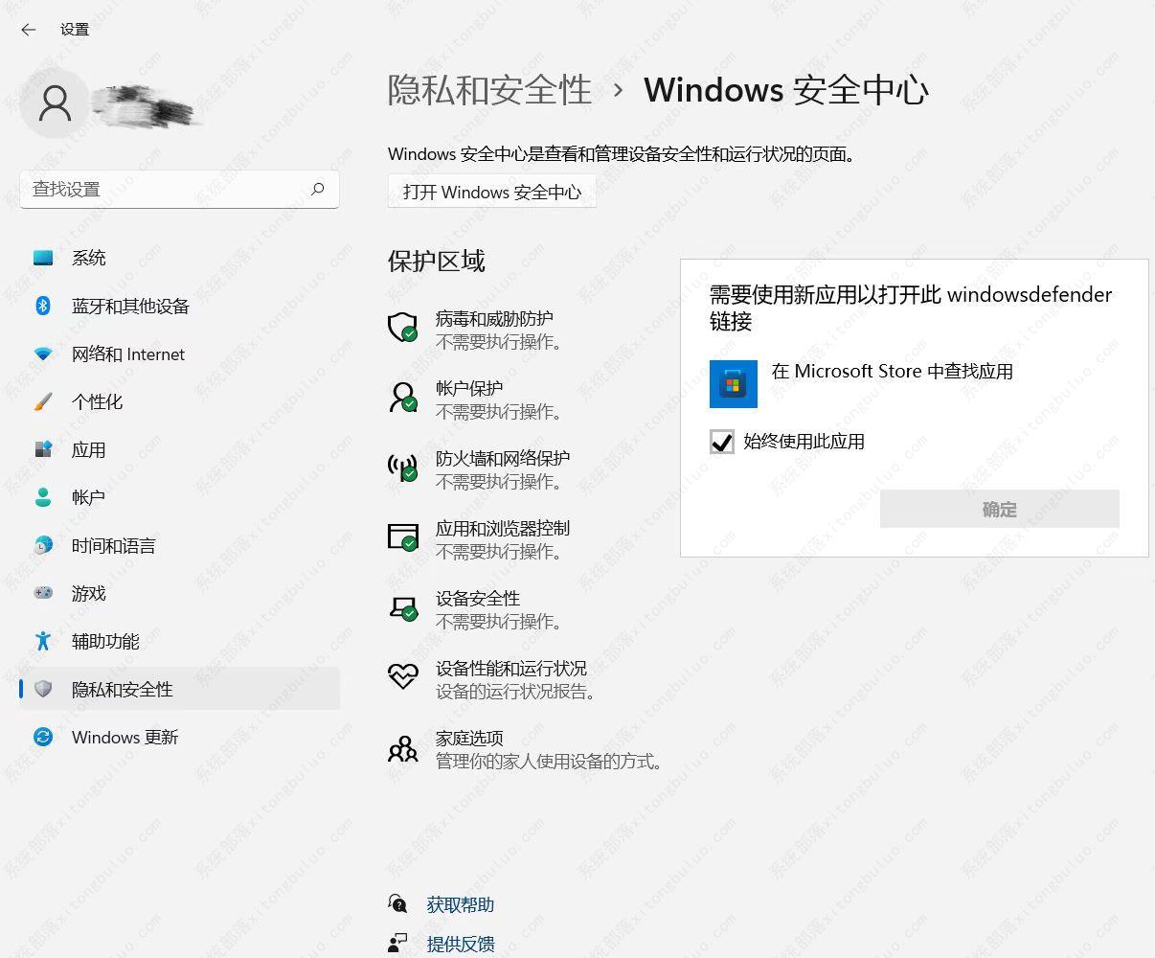Screen dimensions: 1155x958
Task: Go back using the arrow
Action: click(26, 30)
